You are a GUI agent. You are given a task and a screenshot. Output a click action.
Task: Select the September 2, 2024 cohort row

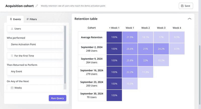(x=92, y=49)
